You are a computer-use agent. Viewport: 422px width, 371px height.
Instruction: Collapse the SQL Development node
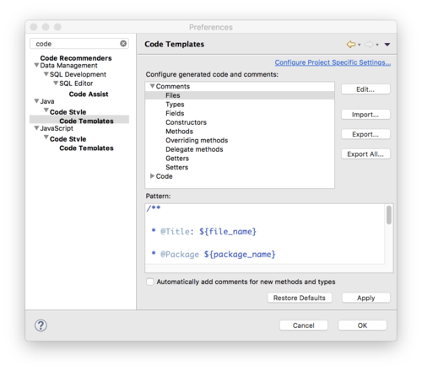(x=46, y=74)
